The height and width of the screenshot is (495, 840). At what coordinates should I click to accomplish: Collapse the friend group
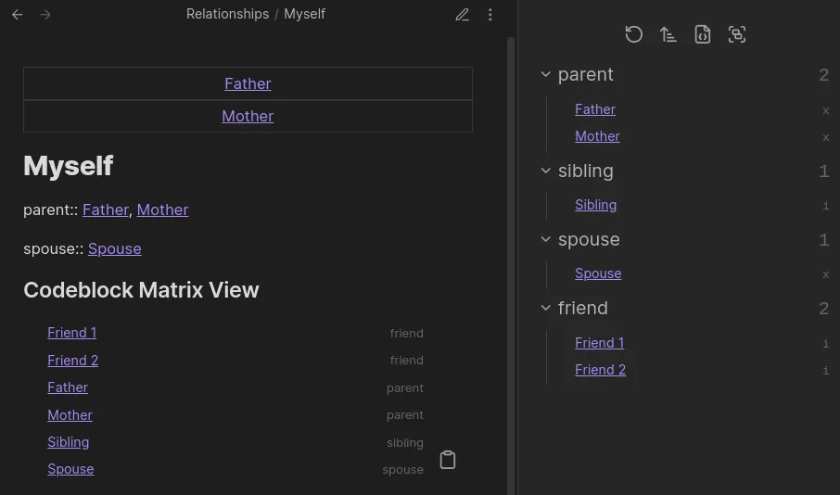pos(546,308)
